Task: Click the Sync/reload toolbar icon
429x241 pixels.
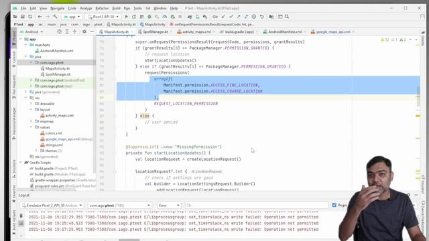Action: point(30,17)
